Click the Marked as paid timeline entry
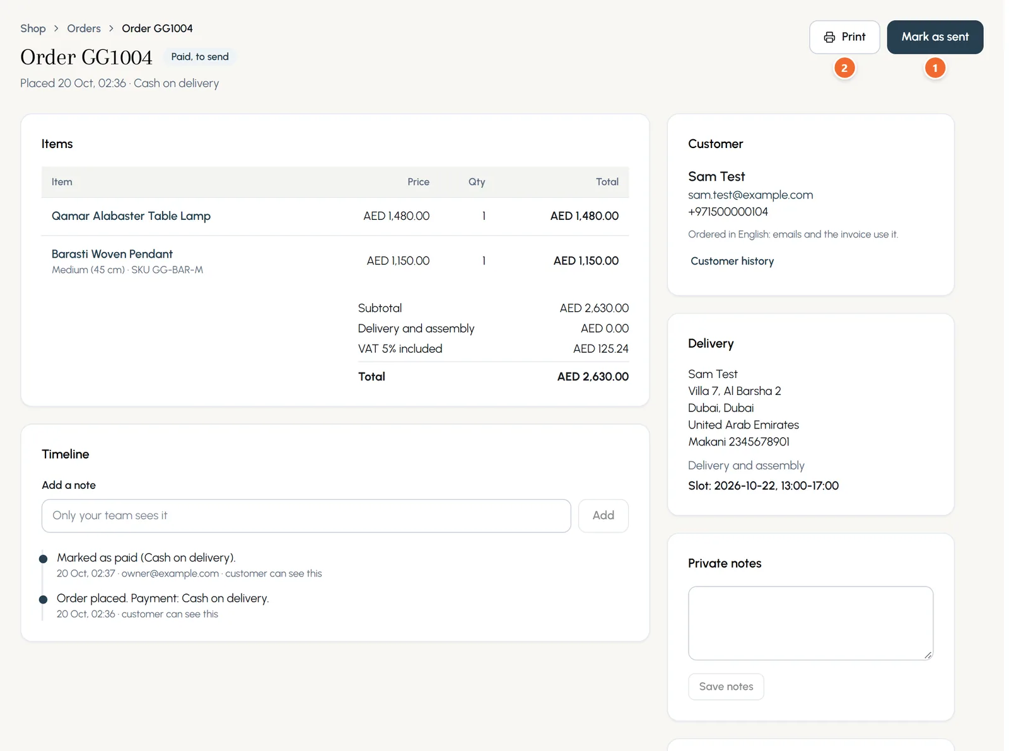 click(x=146, y=558)
